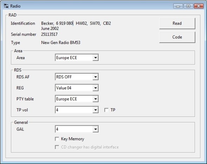Tick the Key Memory checkbox
Image resolution: width=207 pixels, height=164 pixels.
(57, 139)
